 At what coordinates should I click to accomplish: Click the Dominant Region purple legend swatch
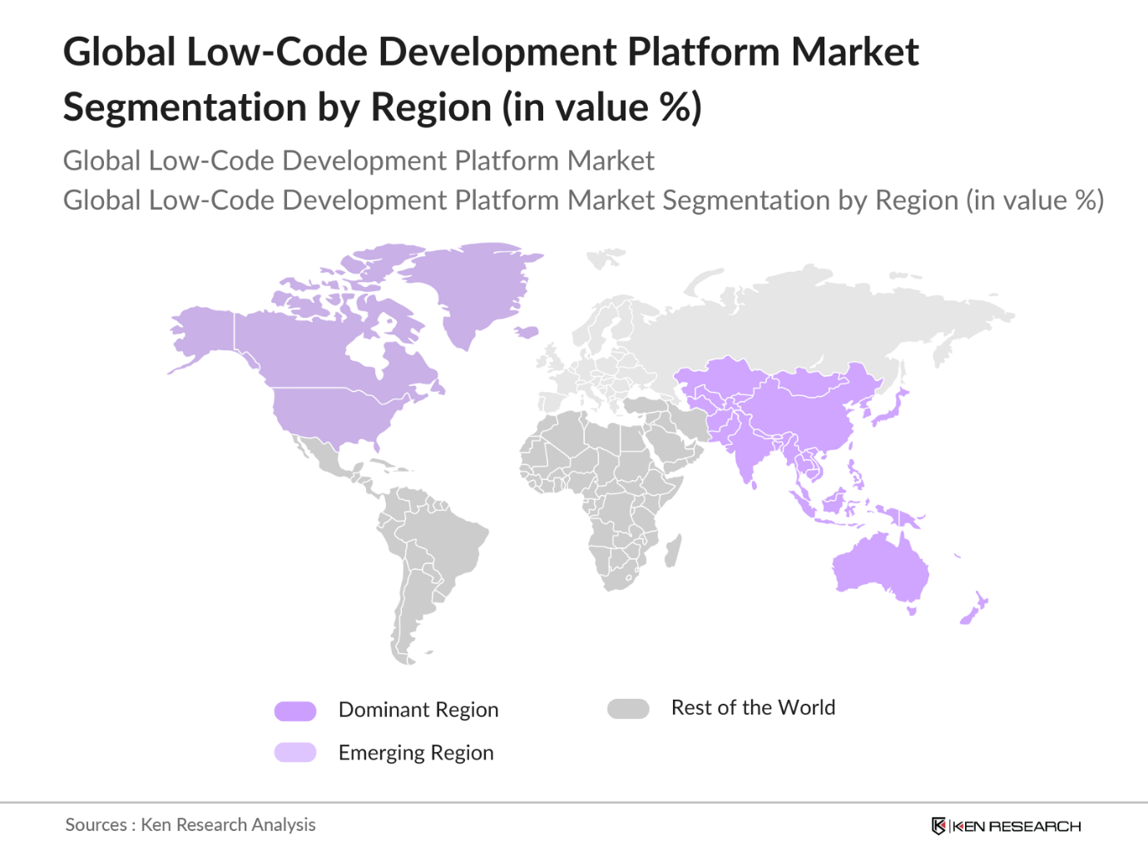click(x=295, y=710)
